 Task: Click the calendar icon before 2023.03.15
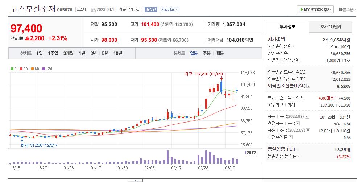(x=93, y=10)
